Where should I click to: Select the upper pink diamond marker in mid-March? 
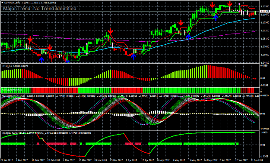(x=86, y=44)
